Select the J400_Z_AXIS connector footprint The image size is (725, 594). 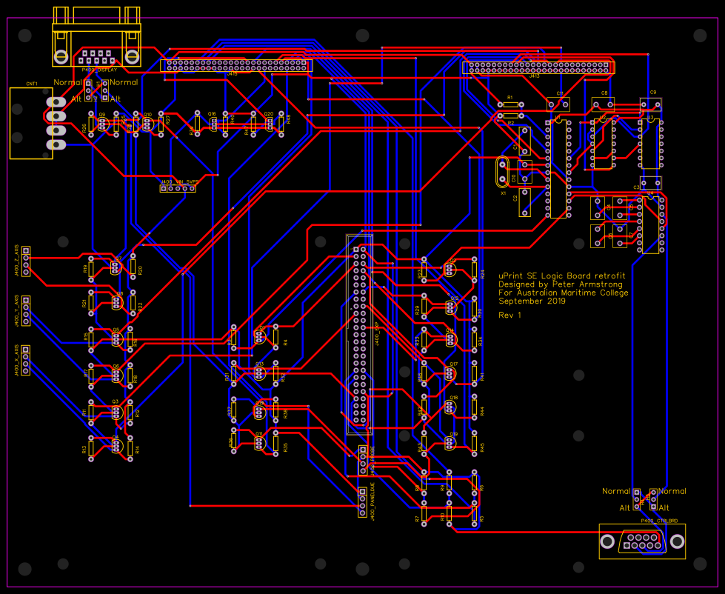click(26, 261)
